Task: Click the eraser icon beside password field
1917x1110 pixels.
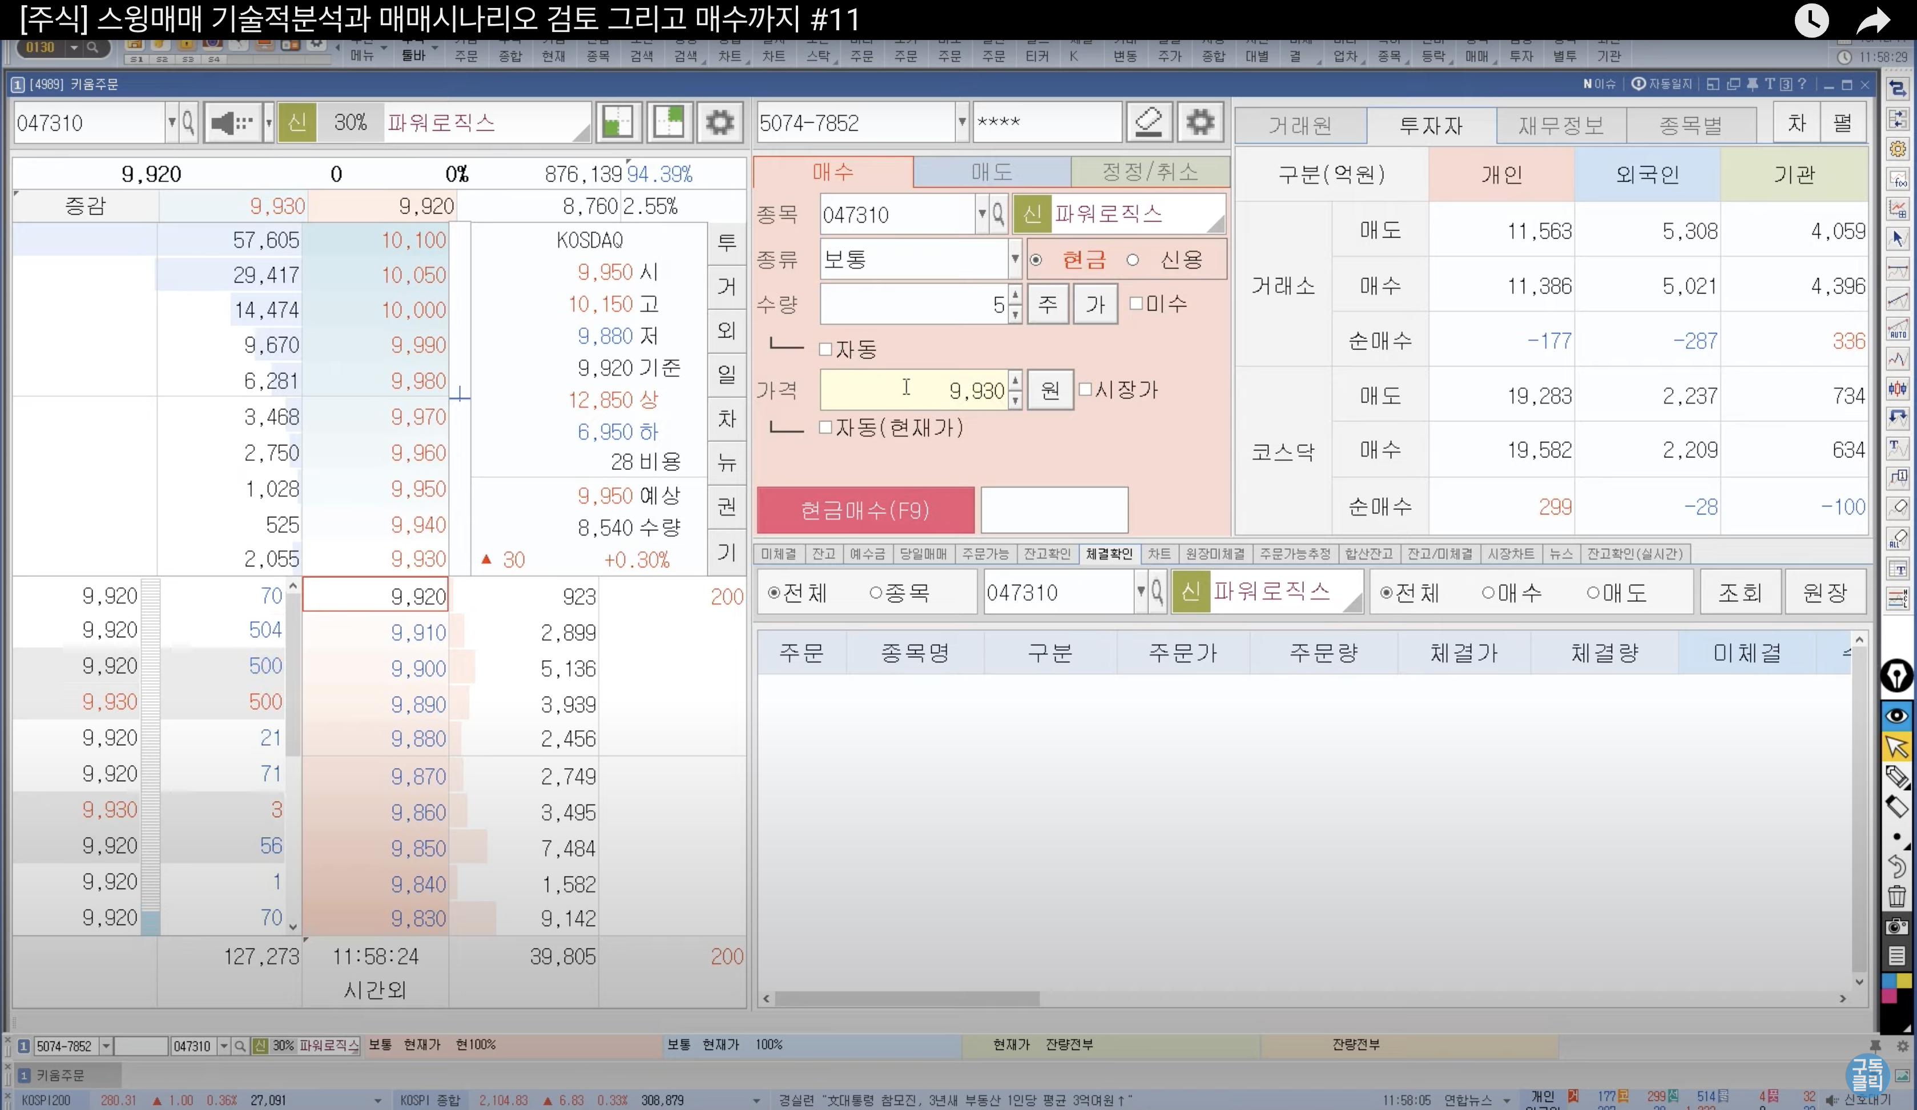Action: 1148,123
